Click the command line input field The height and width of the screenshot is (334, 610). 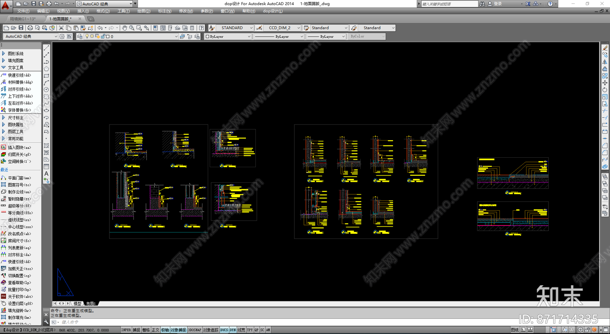tap(324, 322)
